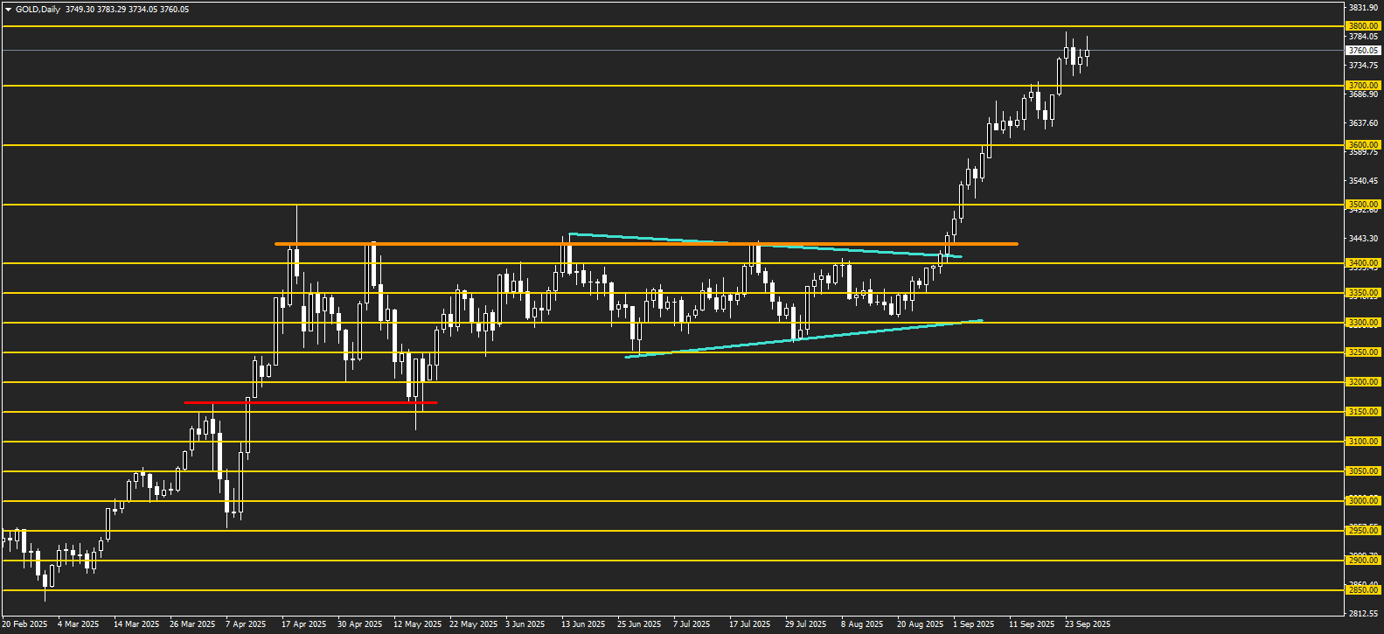This screenshot has height=634, width=1384.
Task: Select the red horizontal support line
Action: tap(310, 402)
